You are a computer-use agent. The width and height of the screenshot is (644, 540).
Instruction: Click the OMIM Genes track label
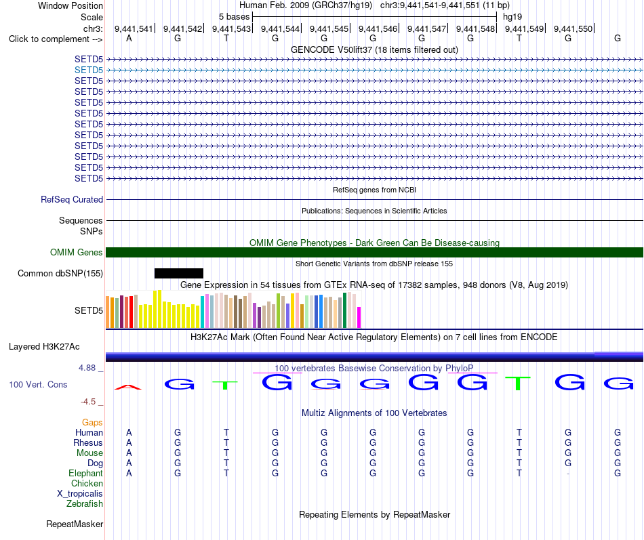(x=77, y=252)
